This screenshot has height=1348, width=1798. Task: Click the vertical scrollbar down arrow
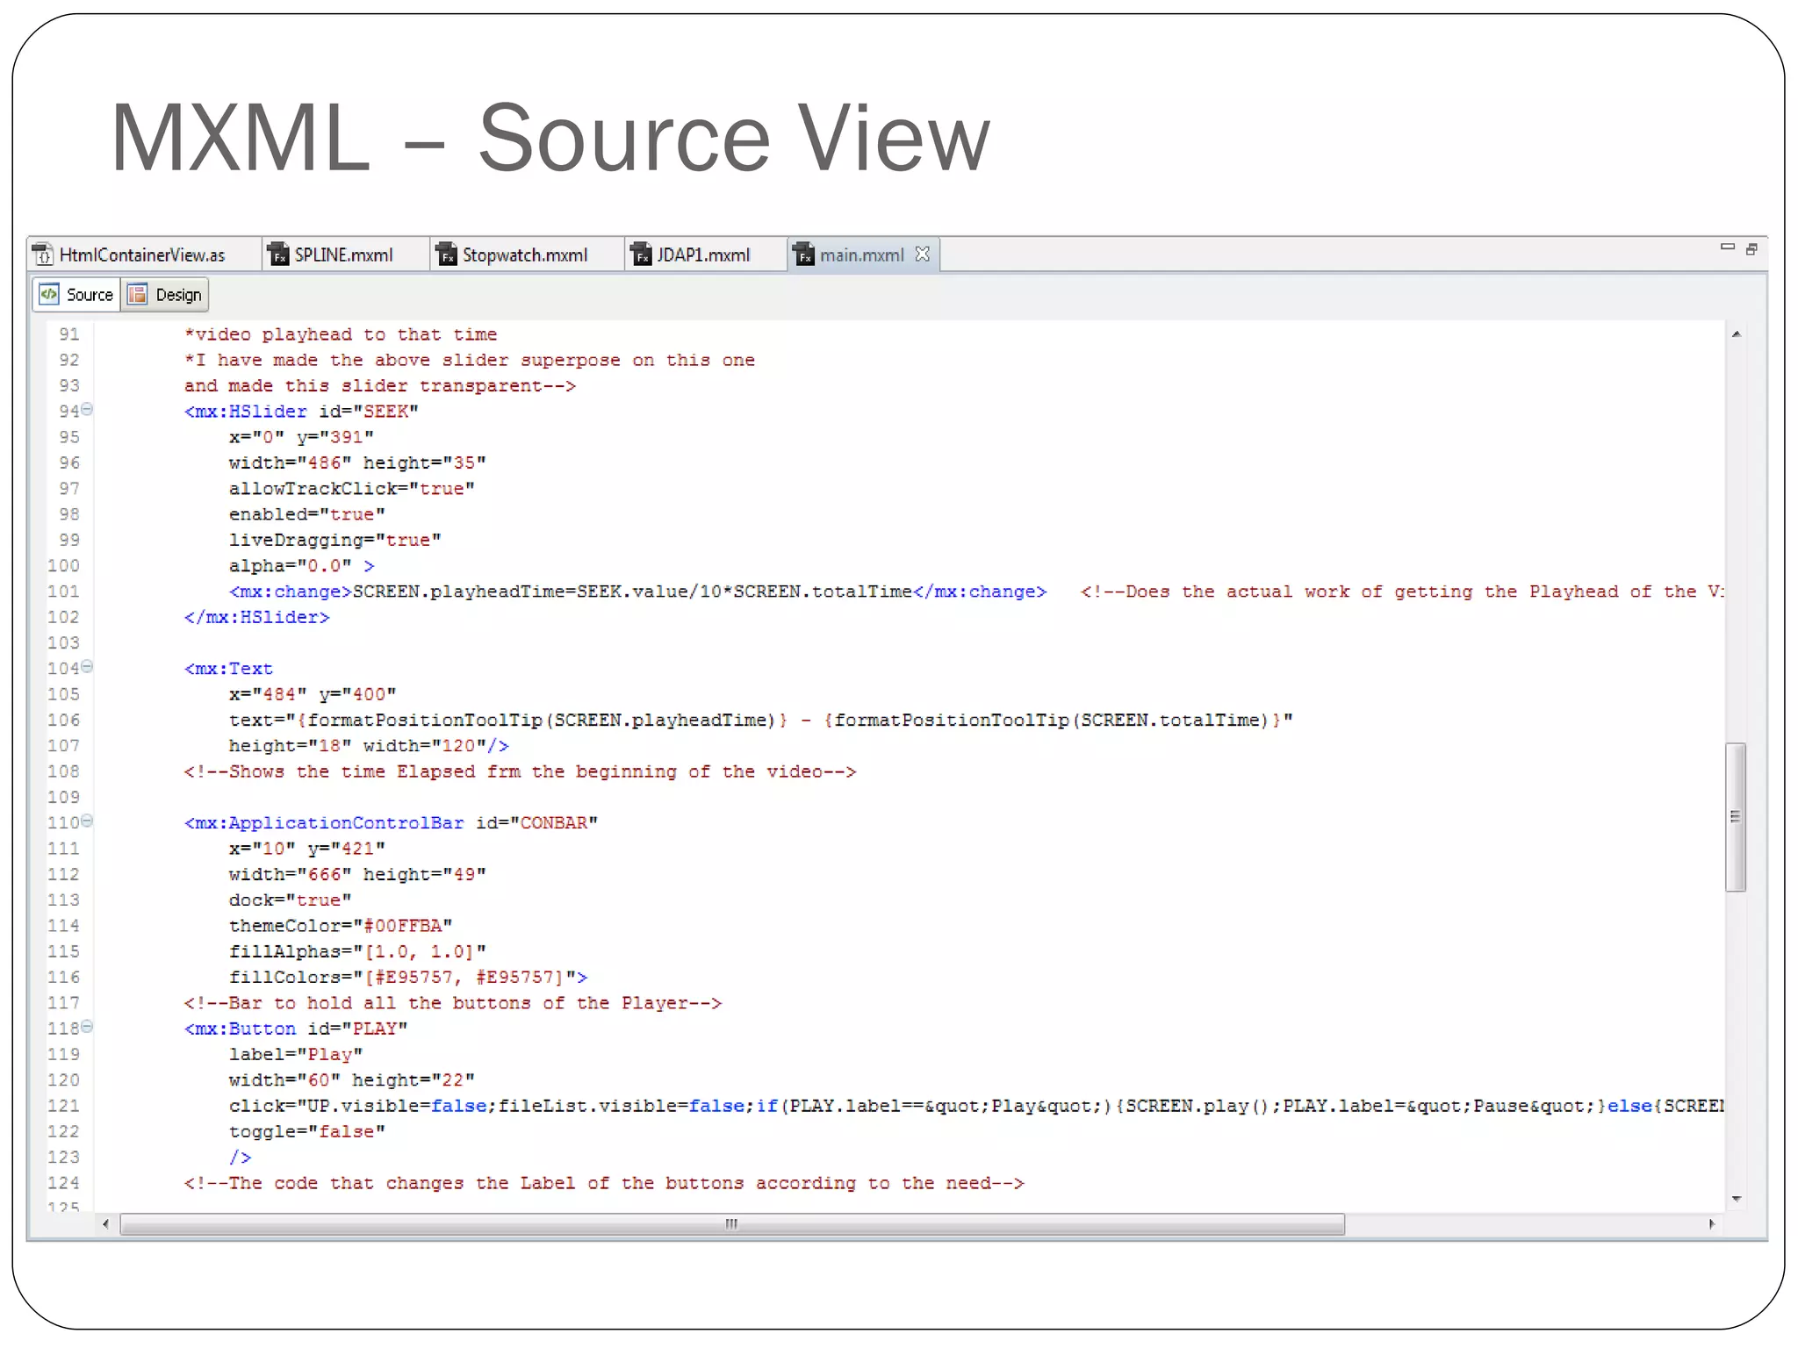pyautogui.click(x=1736, y=1199)
